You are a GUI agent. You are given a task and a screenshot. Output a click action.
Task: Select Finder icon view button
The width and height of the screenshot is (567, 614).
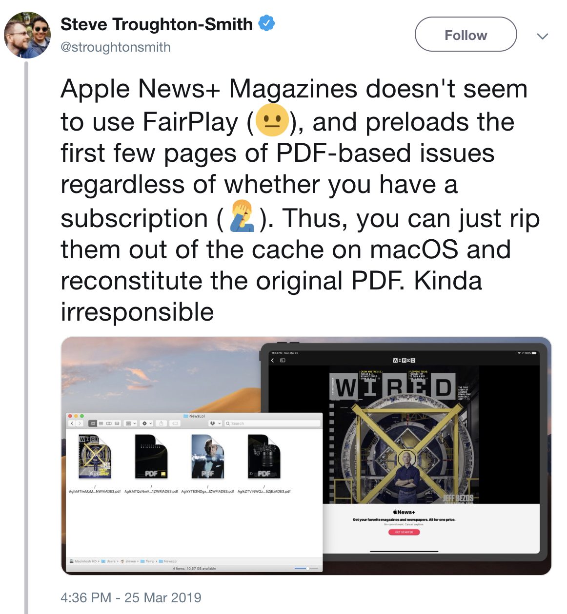pyautogui.click(x=93, y=423)
